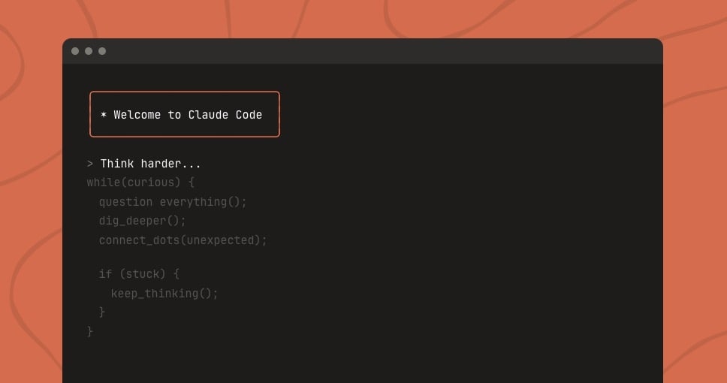Click the "if (stuck) {" line
Image resolution: width=727 pixels, height=383 pixels.
(x=139, y=274)
